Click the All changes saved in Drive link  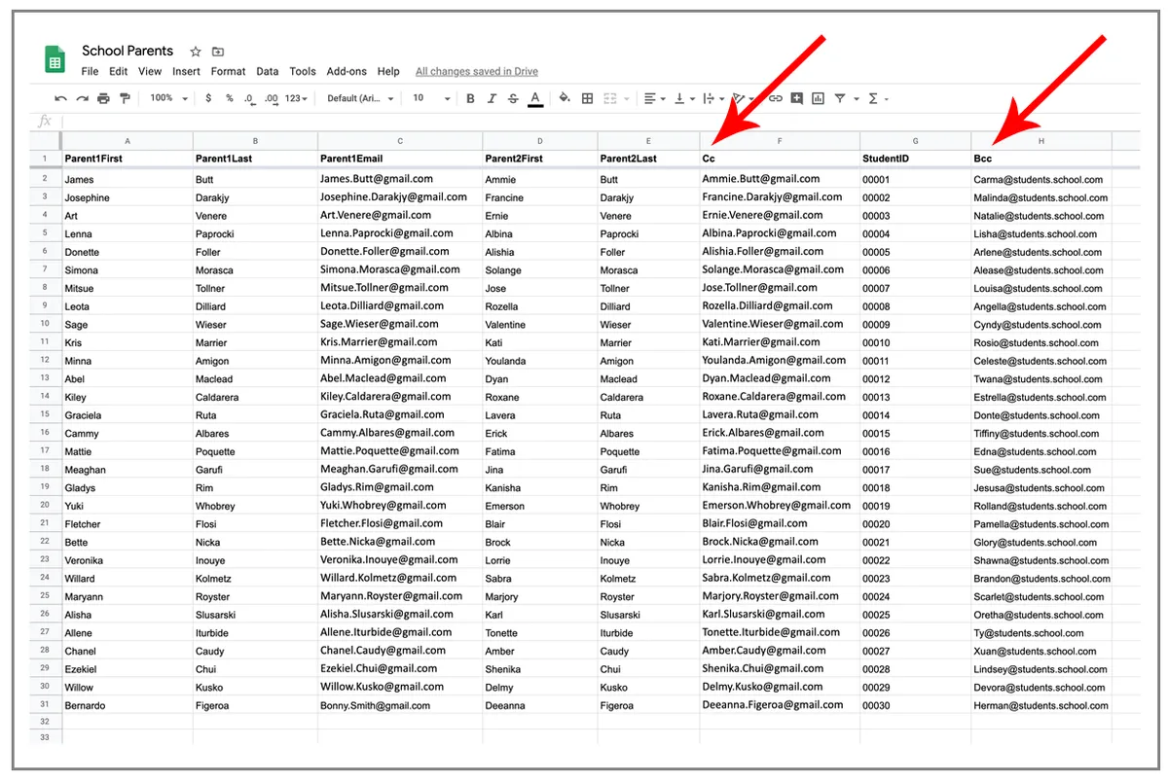pyautogui.click(x=477, y=71)
